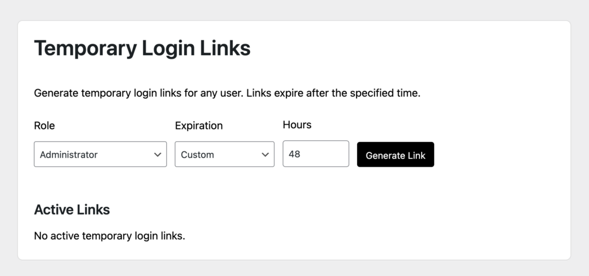
Task: Select the 'Custom' value in Expiration selector
Action: [x=197, y=155]
